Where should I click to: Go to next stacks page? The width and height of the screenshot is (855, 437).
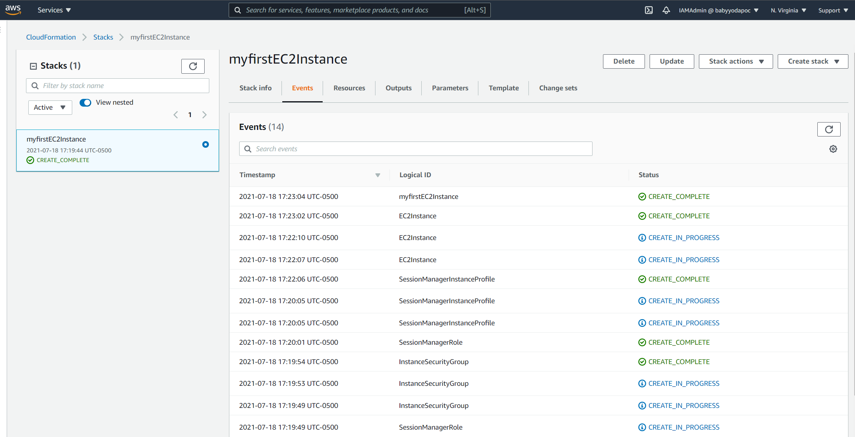coord(205,115)
